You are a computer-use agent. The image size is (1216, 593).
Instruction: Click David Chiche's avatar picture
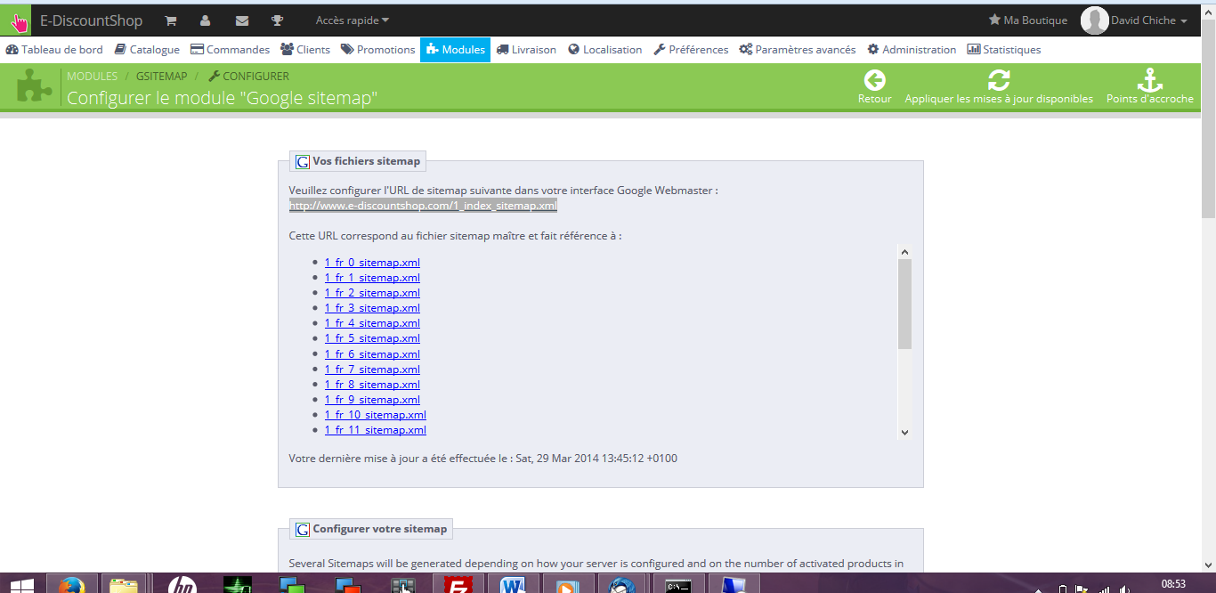tap(1094, 20)
